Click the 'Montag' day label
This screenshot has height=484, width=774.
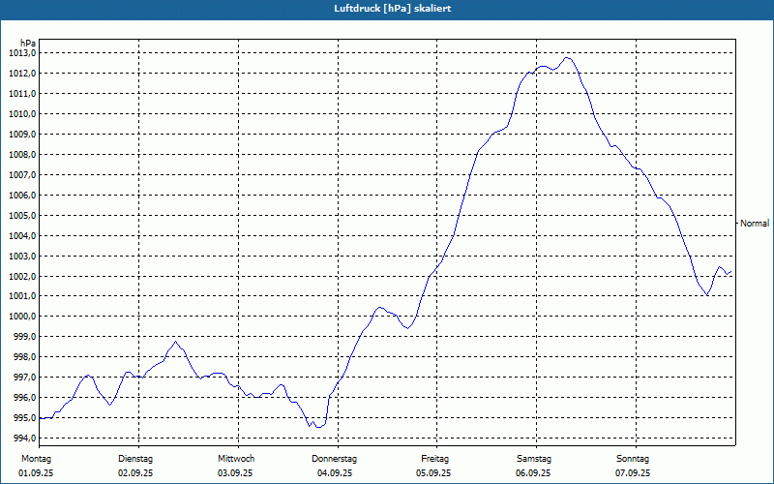point(36,459)
